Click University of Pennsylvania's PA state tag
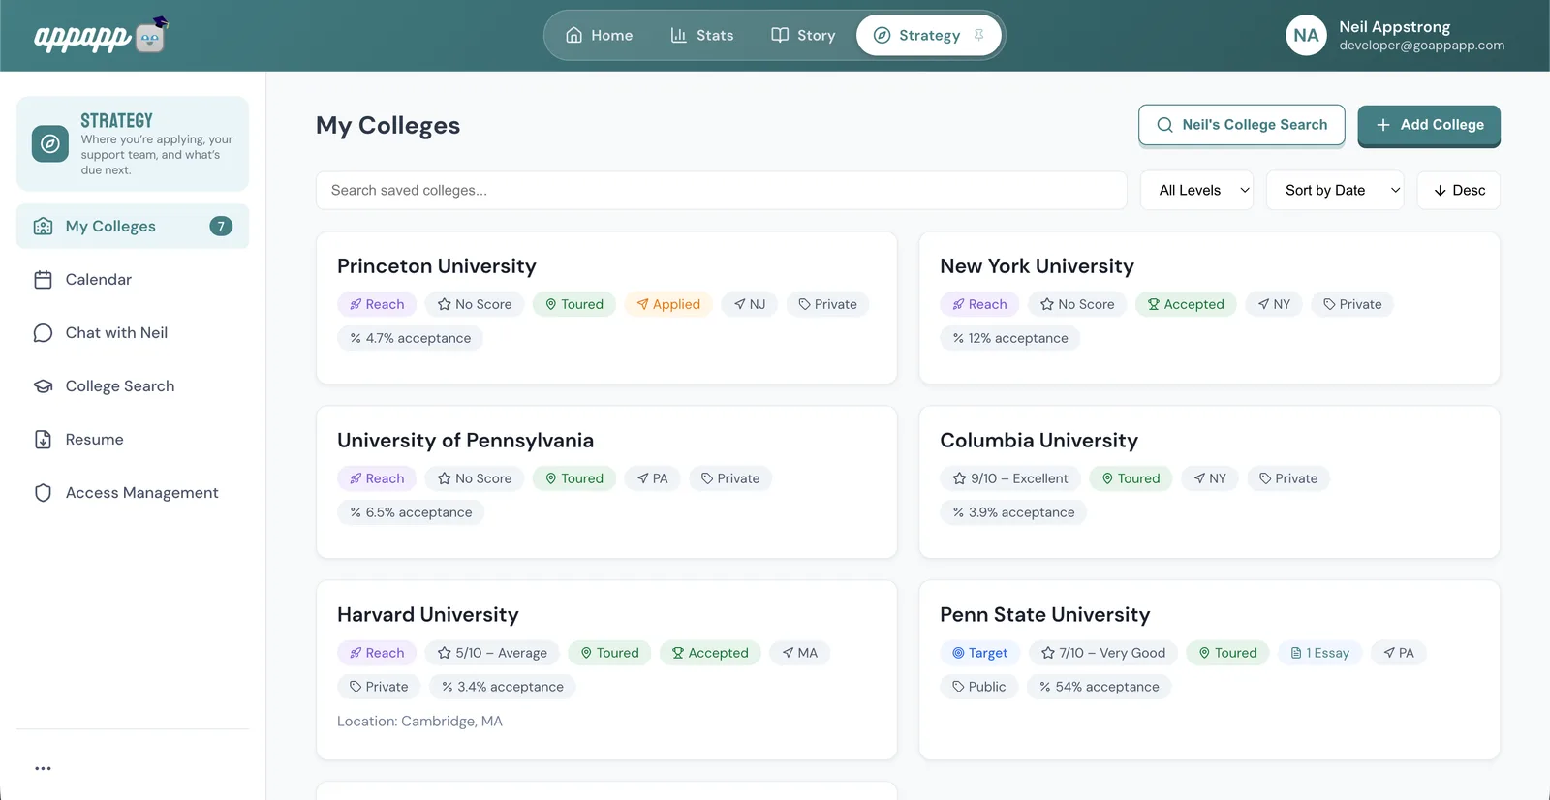The image size is (1550, 800). tap(652, 478)
